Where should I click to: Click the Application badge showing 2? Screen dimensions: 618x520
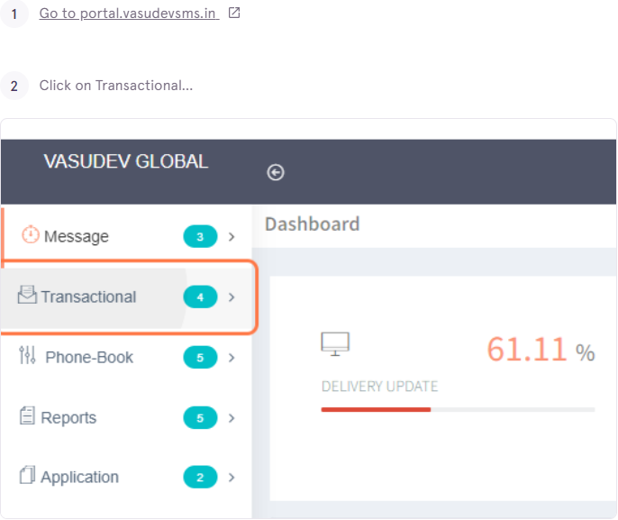coord(200,477)
